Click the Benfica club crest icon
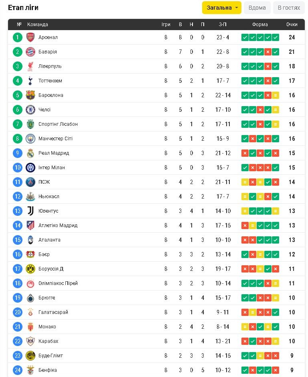The height and width of the screenshot is (377, 308). (x=30, y=370)
